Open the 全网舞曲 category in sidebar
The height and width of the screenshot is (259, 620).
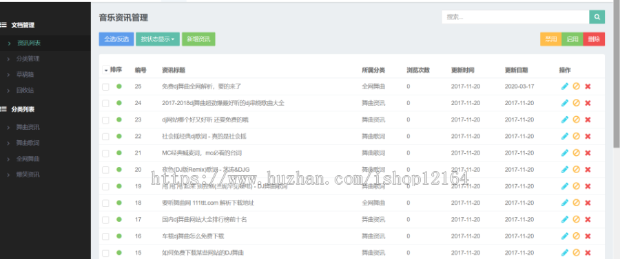tap(28, 159)
